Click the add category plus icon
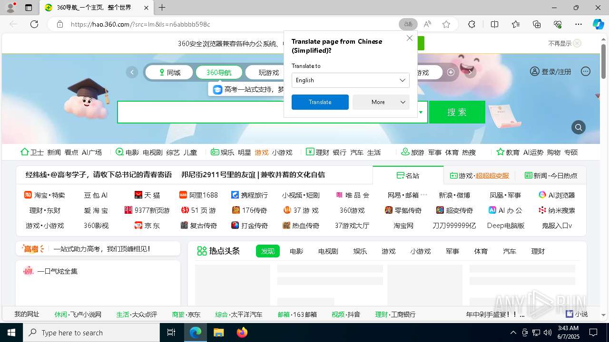609x342 pixels. pos(451,72)
